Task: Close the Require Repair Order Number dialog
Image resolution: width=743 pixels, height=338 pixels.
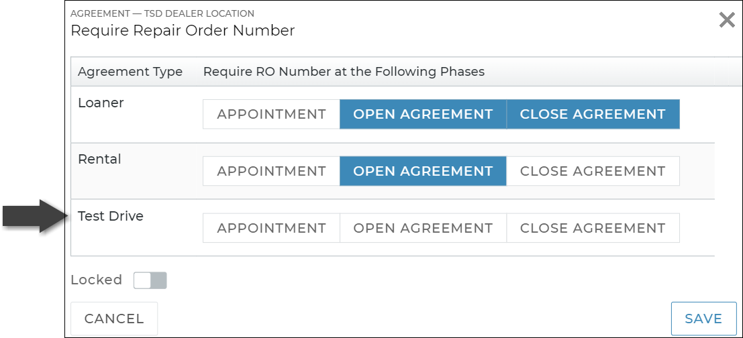Action: pyautogui.click(x=726, y=20)
